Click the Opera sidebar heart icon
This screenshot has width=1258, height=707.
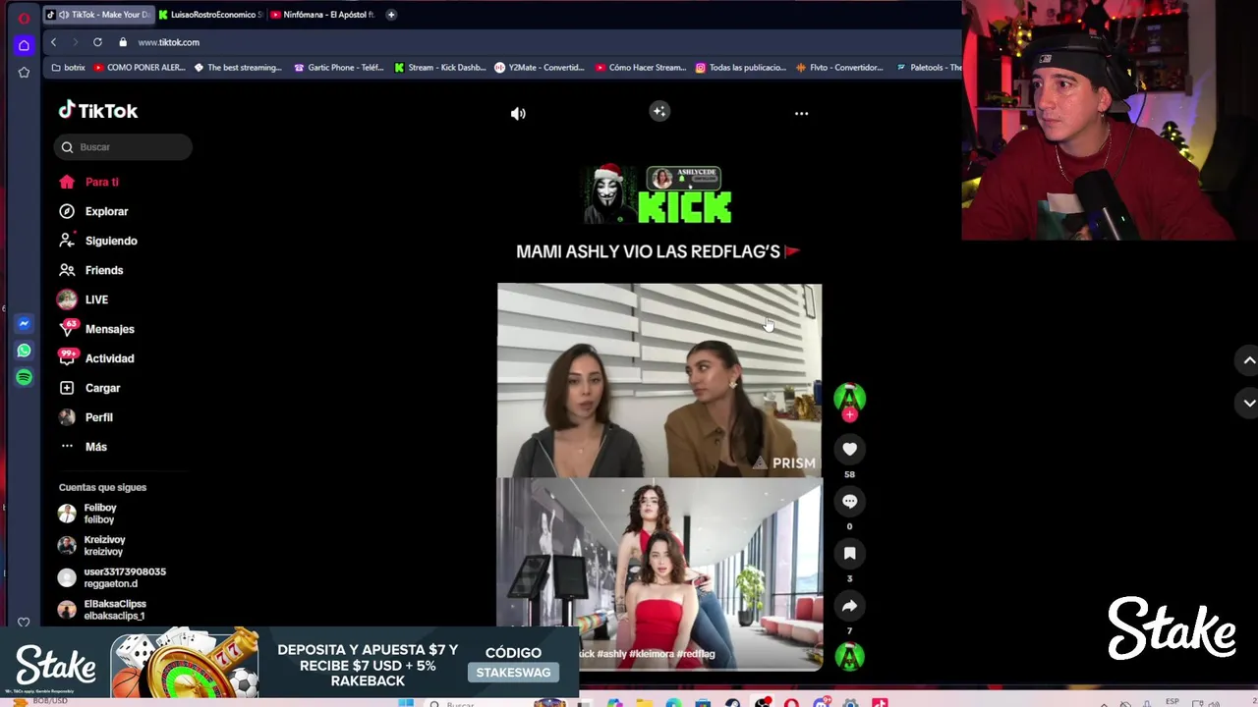24,623
